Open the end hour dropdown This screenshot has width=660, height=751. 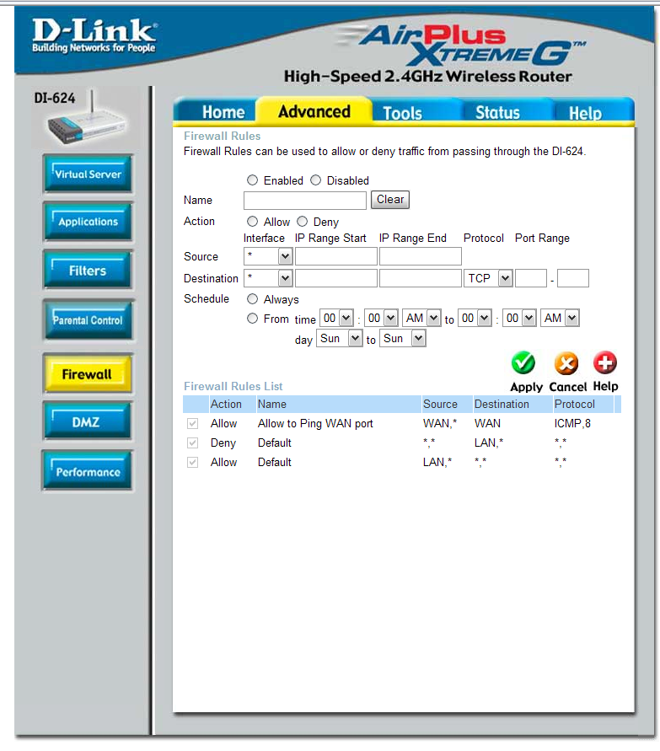[475, 318]
